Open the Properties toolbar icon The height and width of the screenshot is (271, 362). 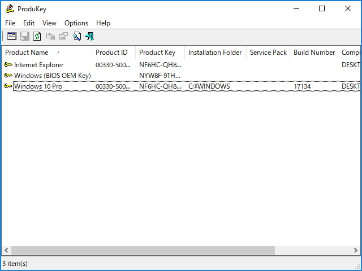[x=63, y=36]
